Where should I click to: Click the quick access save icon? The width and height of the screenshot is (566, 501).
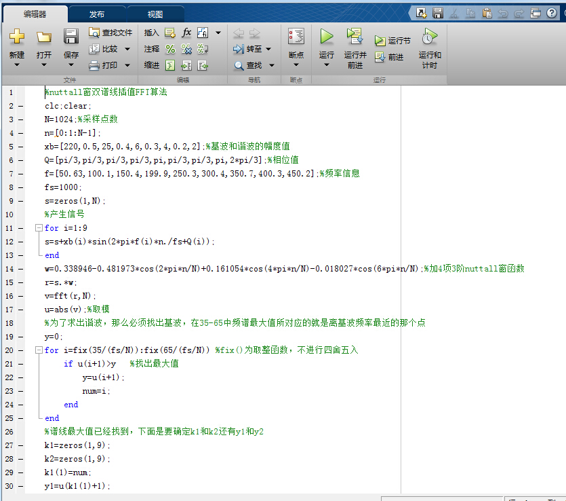coord(438,13)
